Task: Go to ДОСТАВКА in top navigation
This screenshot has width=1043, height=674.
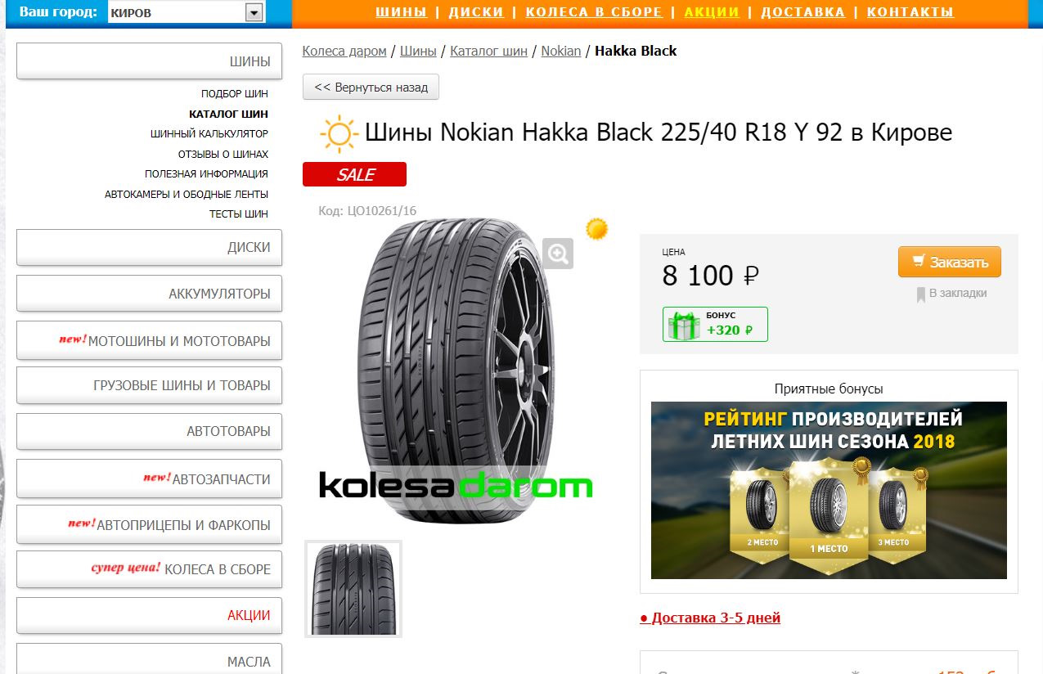Action: [802, 12]
